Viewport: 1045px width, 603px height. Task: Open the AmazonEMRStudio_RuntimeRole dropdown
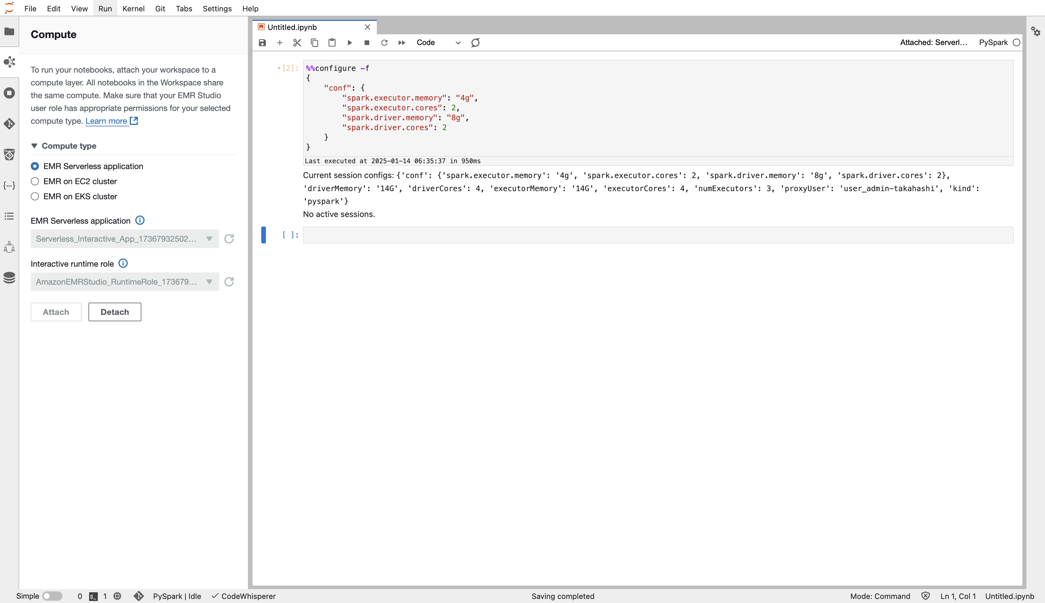coord(125,282)
